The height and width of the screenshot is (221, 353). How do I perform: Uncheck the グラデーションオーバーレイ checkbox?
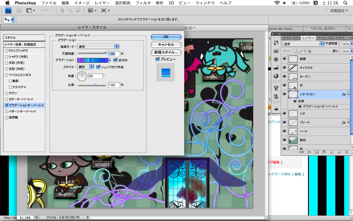coord(7,105)
